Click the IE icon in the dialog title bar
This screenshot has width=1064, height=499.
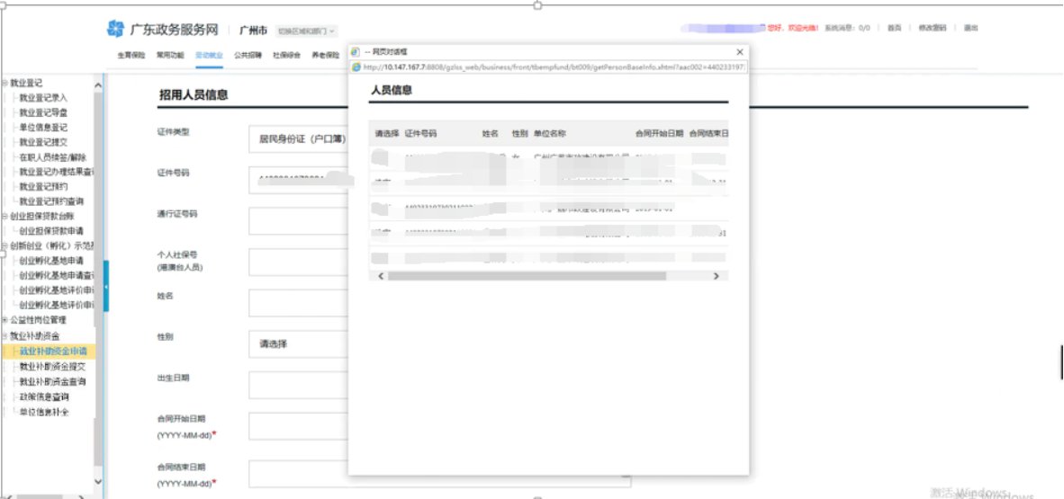click(355, 52)
